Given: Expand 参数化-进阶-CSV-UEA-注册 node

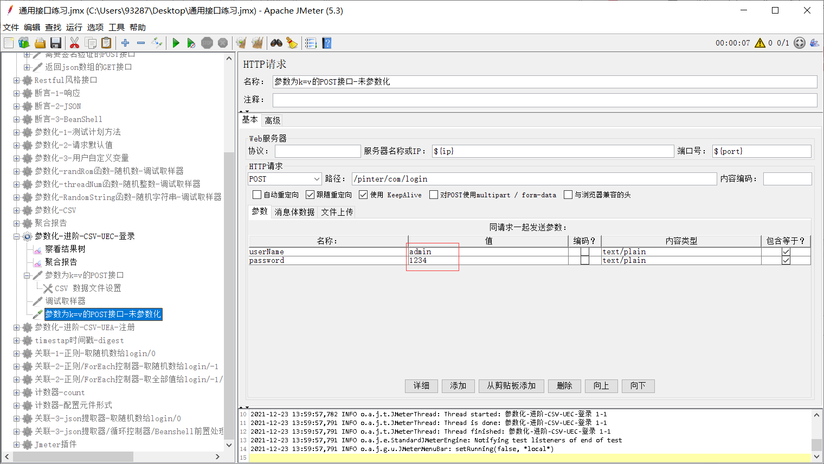Looking at the screenshot, I should [x=17, y=327].
